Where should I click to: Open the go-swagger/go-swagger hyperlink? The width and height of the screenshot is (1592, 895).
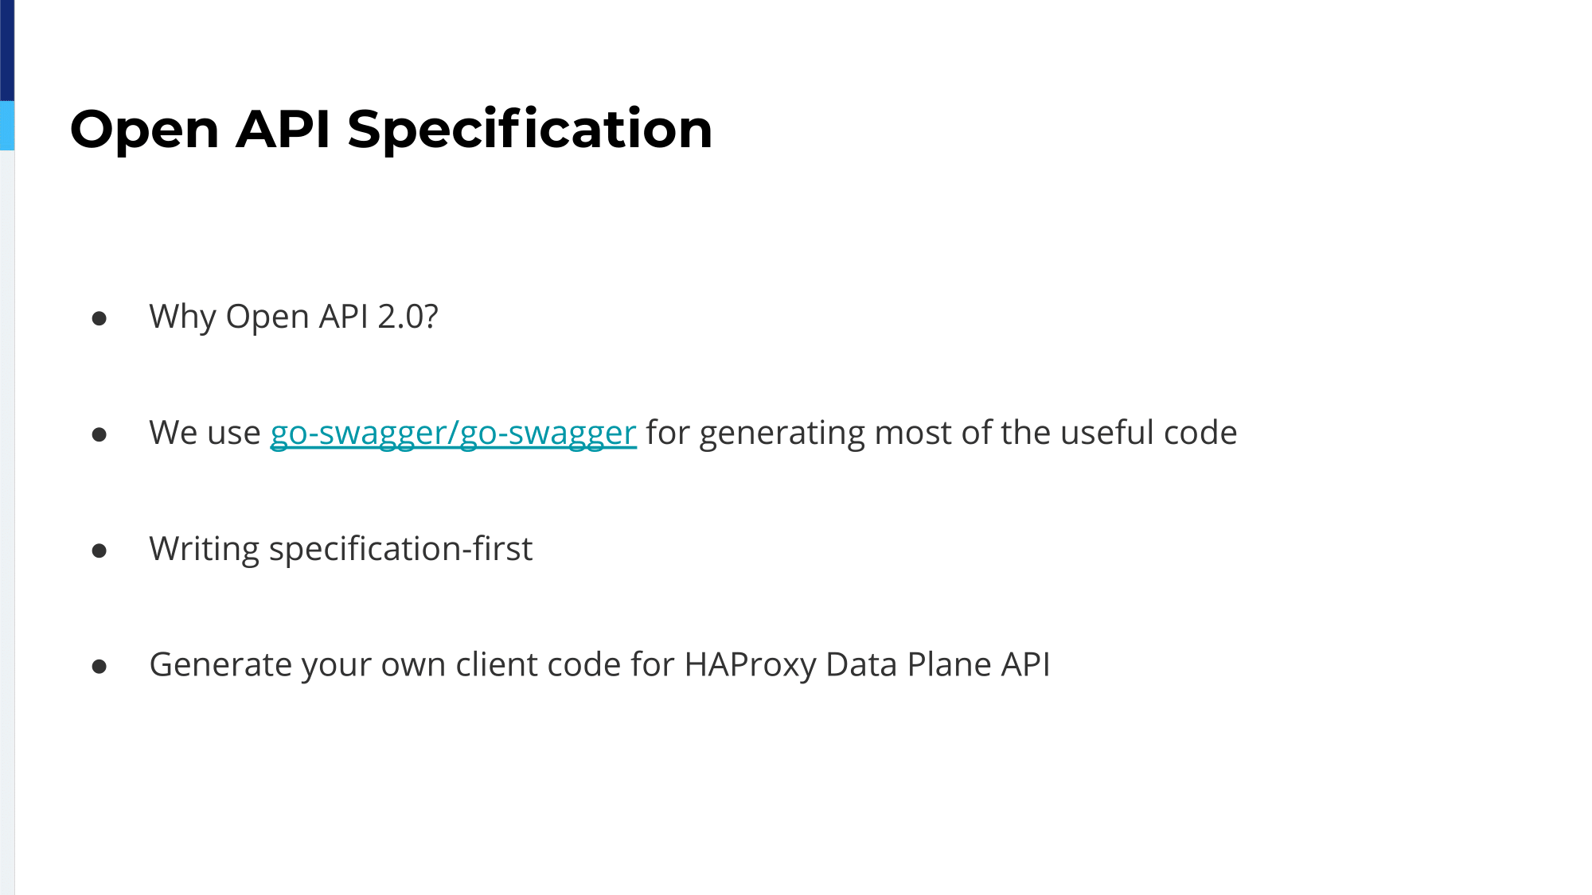pyautogui.click(x=453, y=434)
